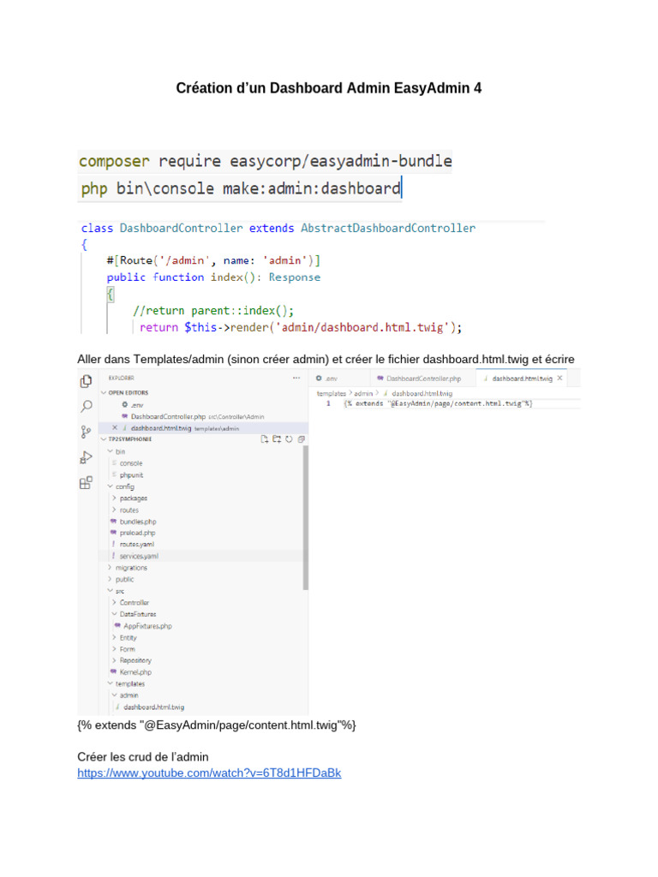The image size is (658, 877).
Task: Click the New Folder icon beside TP2SYMPHONIE
Action: coord(277,439)
